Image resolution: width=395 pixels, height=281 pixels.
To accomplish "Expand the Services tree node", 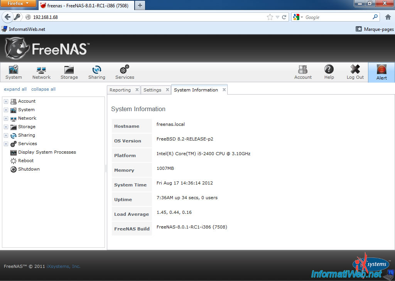I will pos(6,144).
